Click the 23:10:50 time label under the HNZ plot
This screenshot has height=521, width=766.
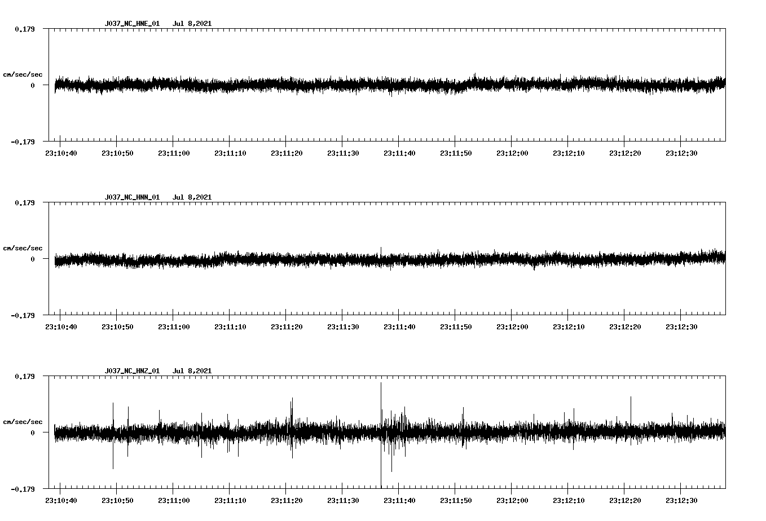pos(117,501)
